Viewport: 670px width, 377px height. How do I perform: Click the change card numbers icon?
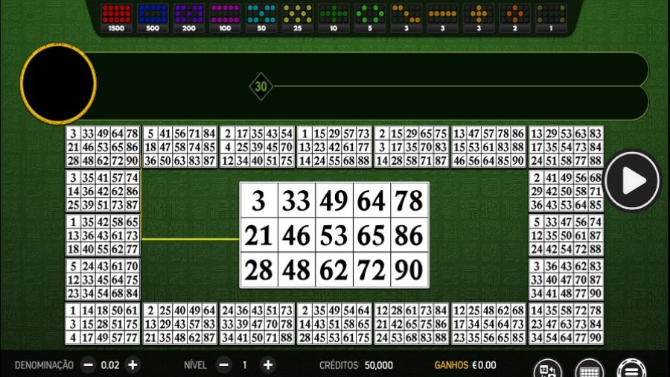tap(547, 369)
